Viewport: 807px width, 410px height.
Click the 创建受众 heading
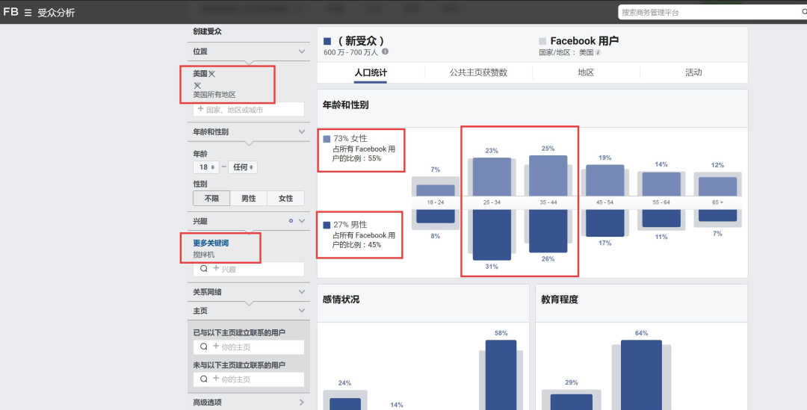point(208,31)
